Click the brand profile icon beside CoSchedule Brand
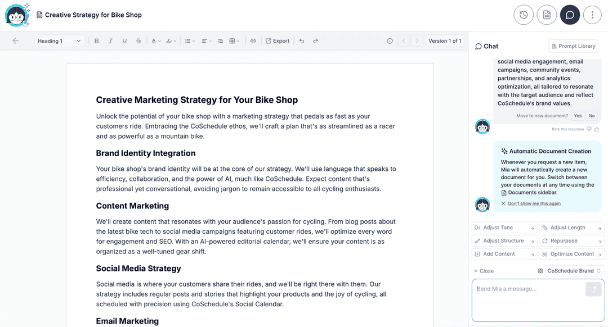This screenshot has width=608, height=327. pyautogui.click(x=540, y=271)
